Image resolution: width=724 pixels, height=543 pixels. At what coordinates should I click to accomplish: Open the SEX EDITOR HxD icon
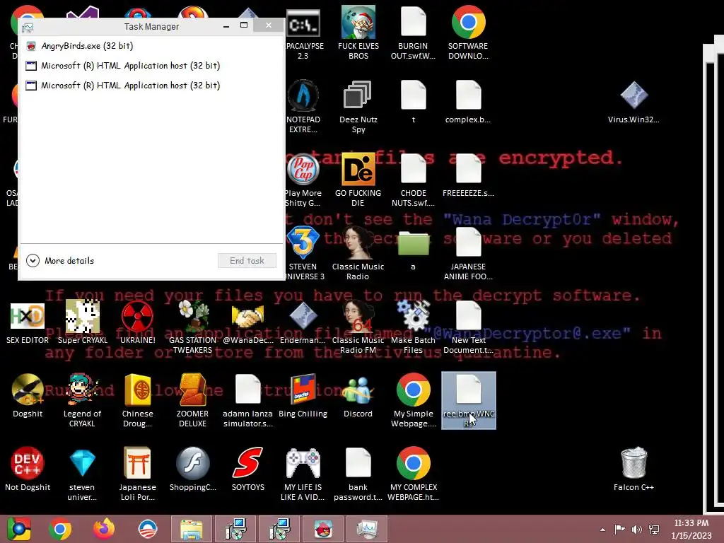(x=28, y=323)
